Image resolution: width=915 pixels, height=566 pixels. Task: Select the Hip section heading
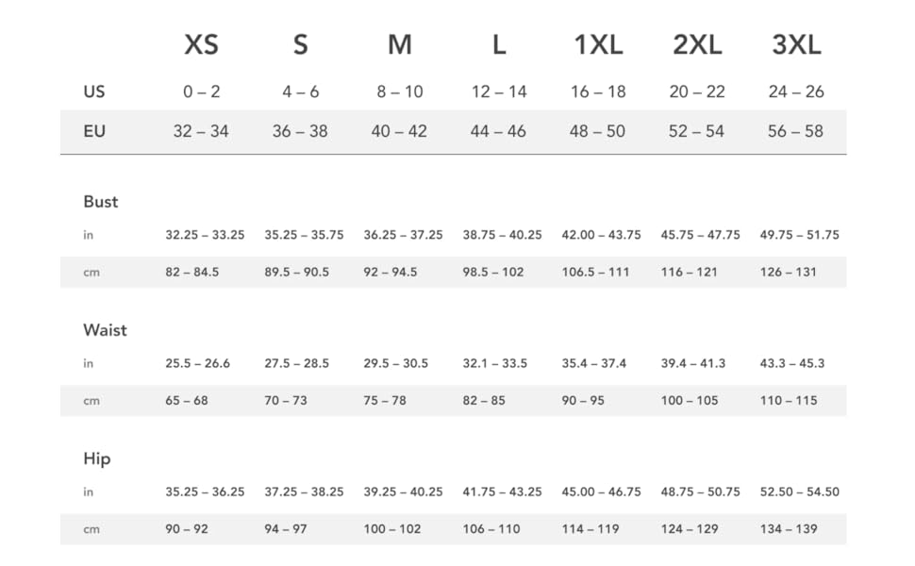[x=97, y=458]
